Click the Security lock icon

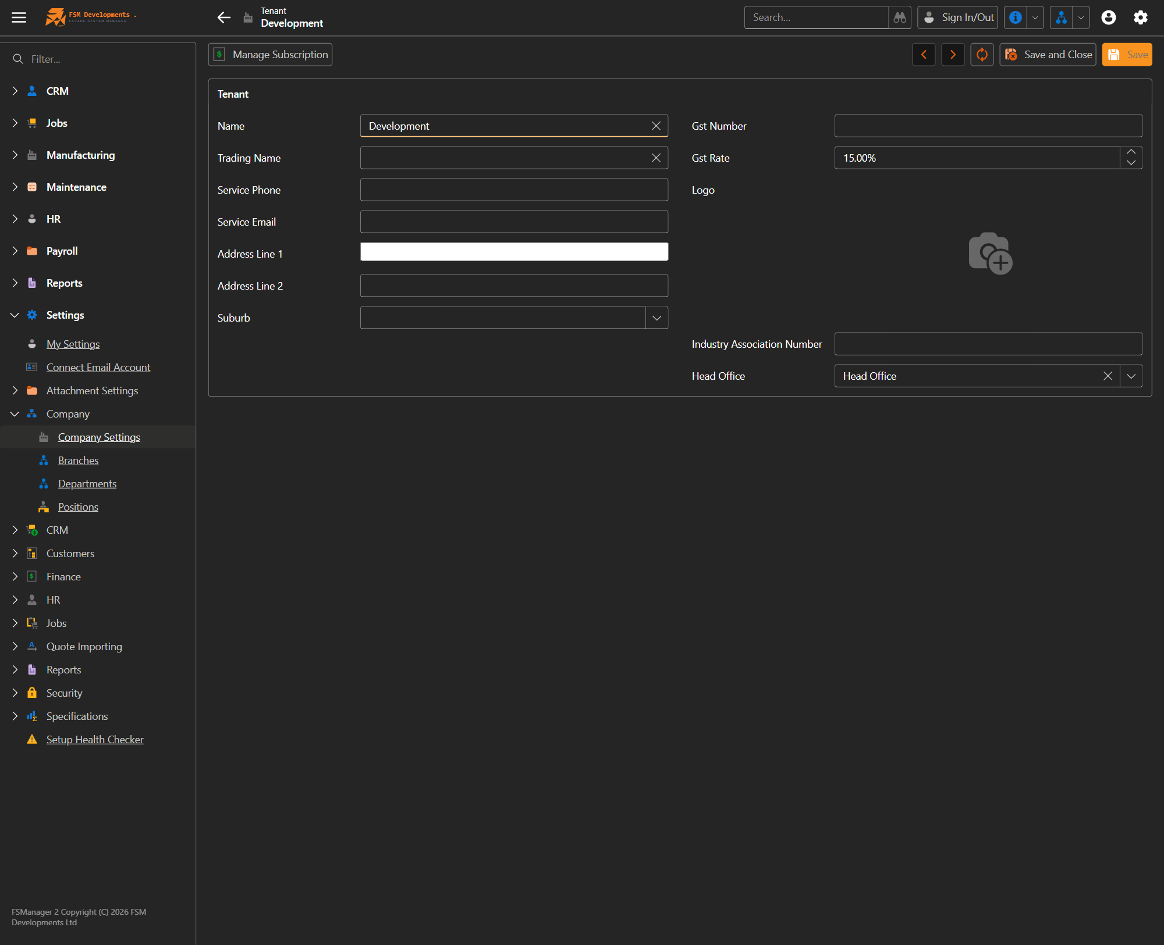[x=32, y=693]
